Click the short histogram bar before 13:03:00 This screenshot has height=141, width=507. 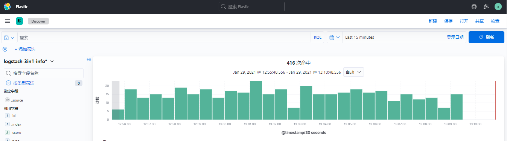(294, 114)
